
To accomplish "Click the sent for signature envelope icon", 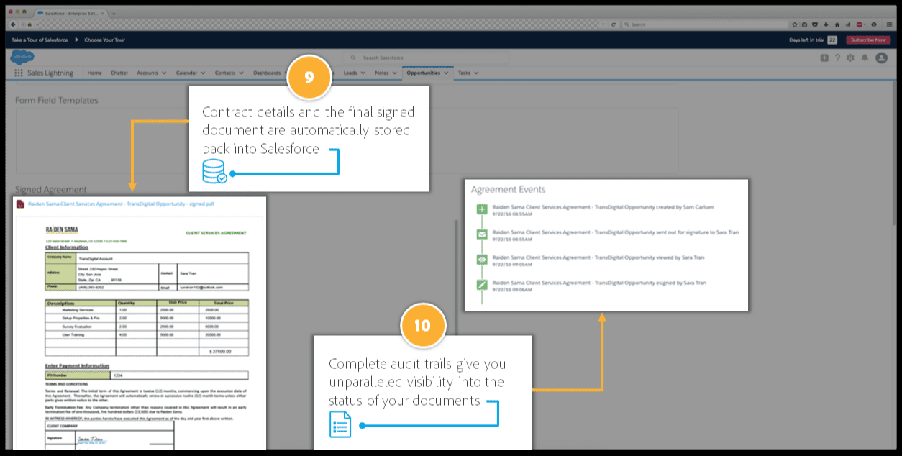I will click(x=482, y=234).
